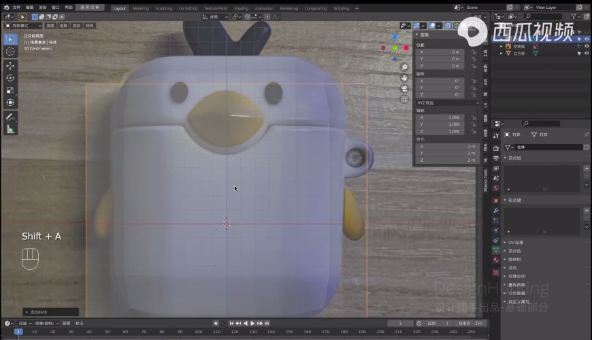Viewport: 592px width, 340px height.
Task: Click the zoom view magnifier icon
Action: 404,67
